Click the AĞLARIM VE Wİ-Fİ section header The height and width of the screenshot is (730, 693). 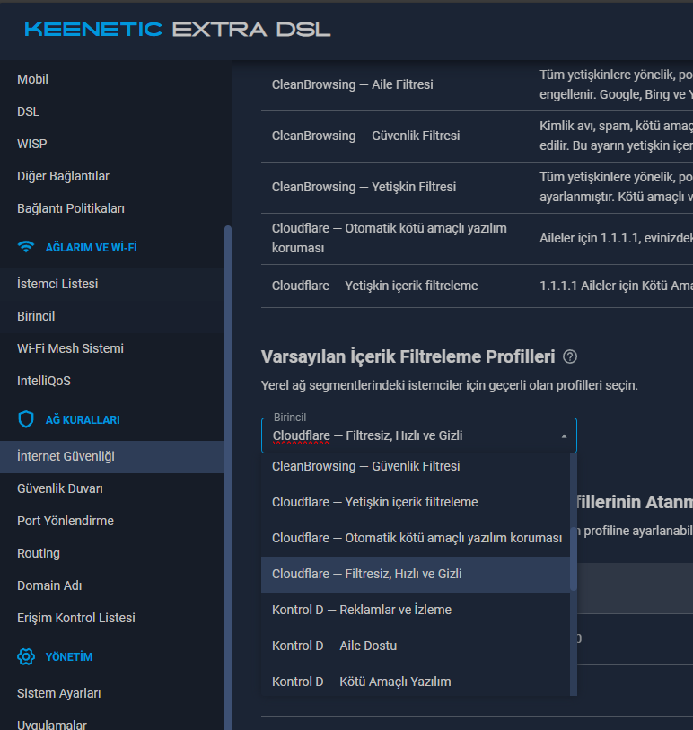(92, 247)
